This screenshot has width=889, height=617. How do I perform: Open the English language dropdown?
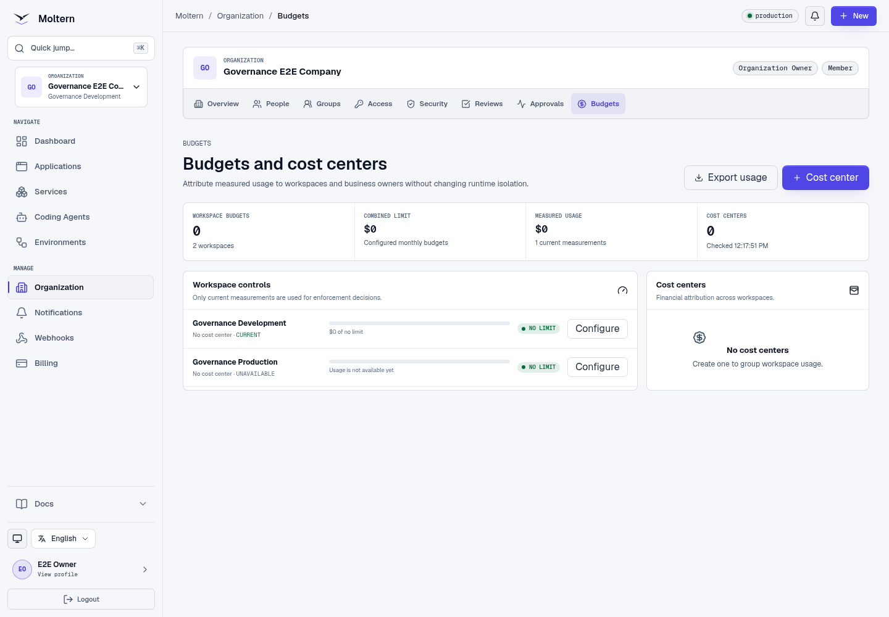(64, 539)
